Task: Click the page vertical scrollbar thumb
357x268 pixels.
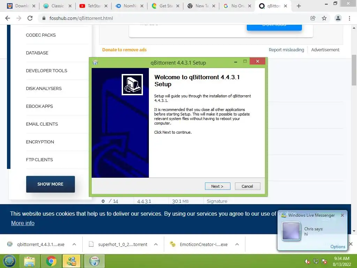Action: click(x=354, y=70)
